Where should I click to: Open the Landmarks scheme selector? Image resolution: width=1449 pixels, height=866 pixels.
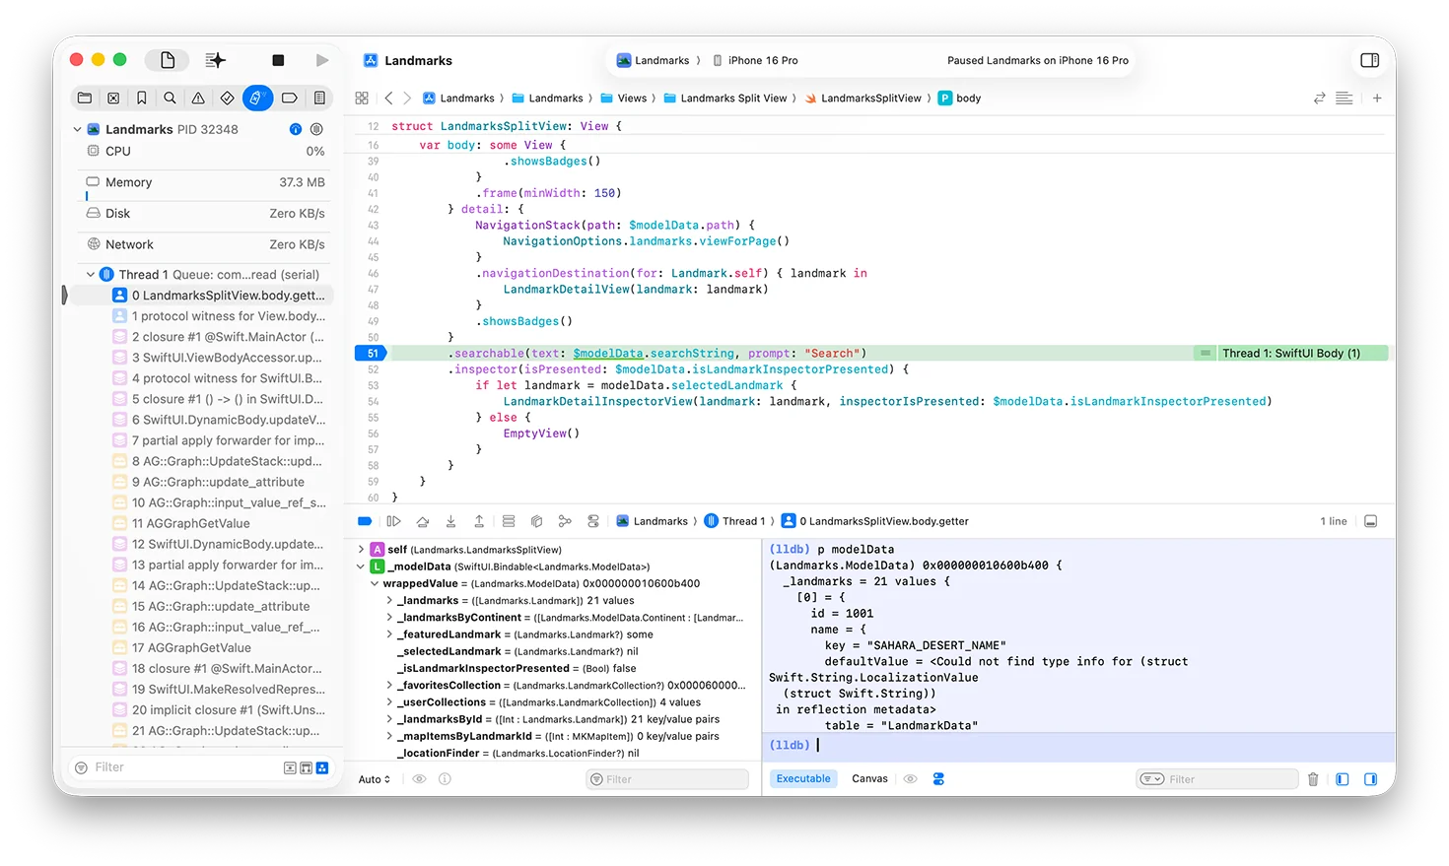(653, 60)
